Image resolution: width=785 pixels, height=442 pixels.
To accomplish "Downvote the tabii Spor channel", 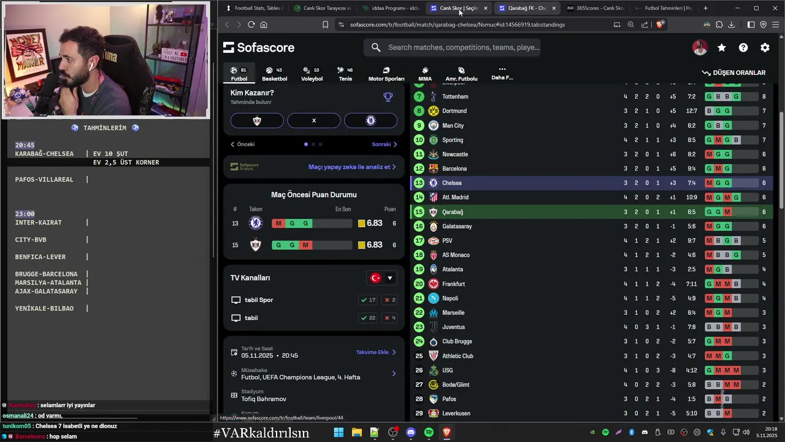I will pos(389,300).
